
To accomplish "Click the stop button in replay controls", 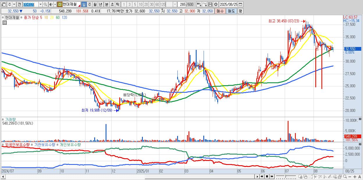I will [x=267, y=177].
